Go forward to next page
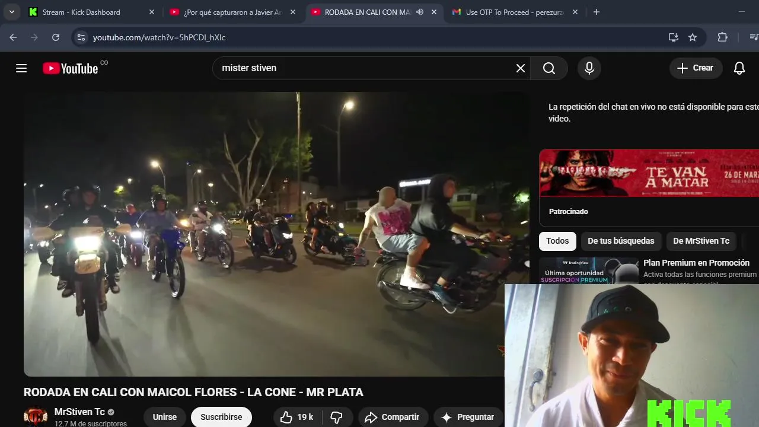Image resolution: width=759 pixels, height=427 pixels. [x=34, y=37]
